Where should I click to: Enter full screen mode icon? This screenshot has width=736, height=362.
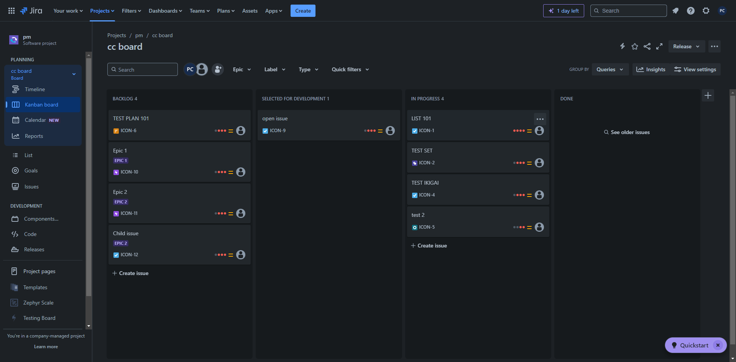pos(659,46)
